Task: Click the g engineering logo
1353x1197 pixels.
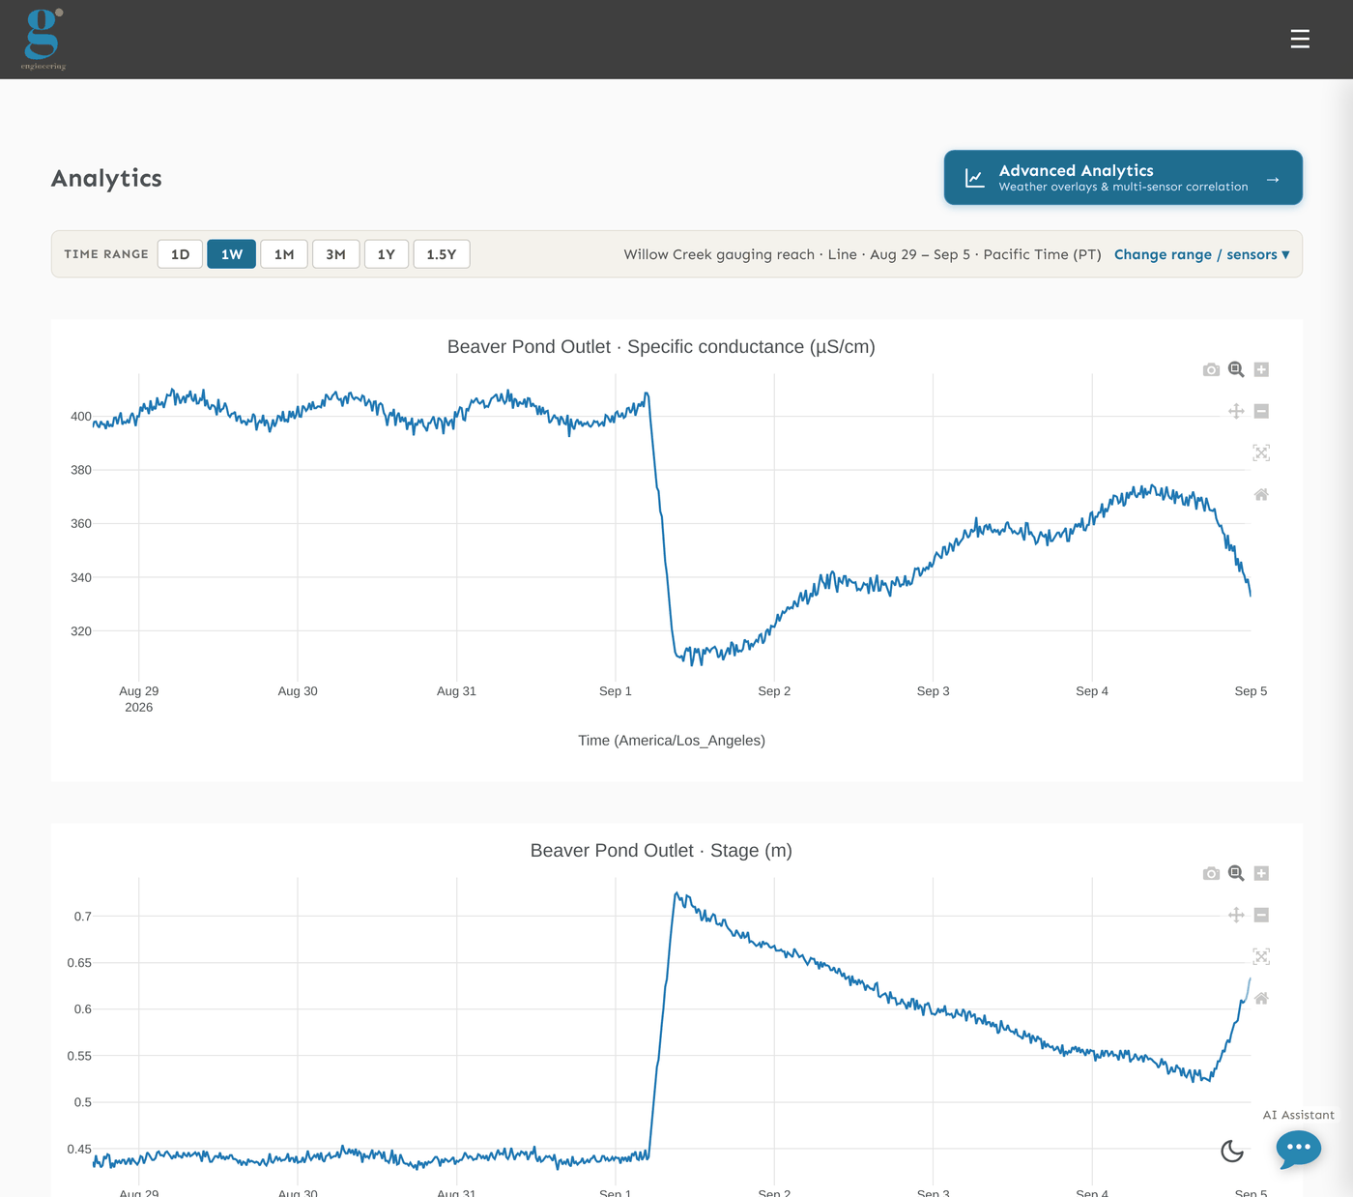Action: (x=43, y=39)
